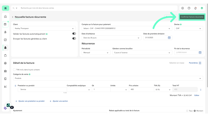Click the page vertical scrollbar

pyautogui.click(x=207, y=45)
